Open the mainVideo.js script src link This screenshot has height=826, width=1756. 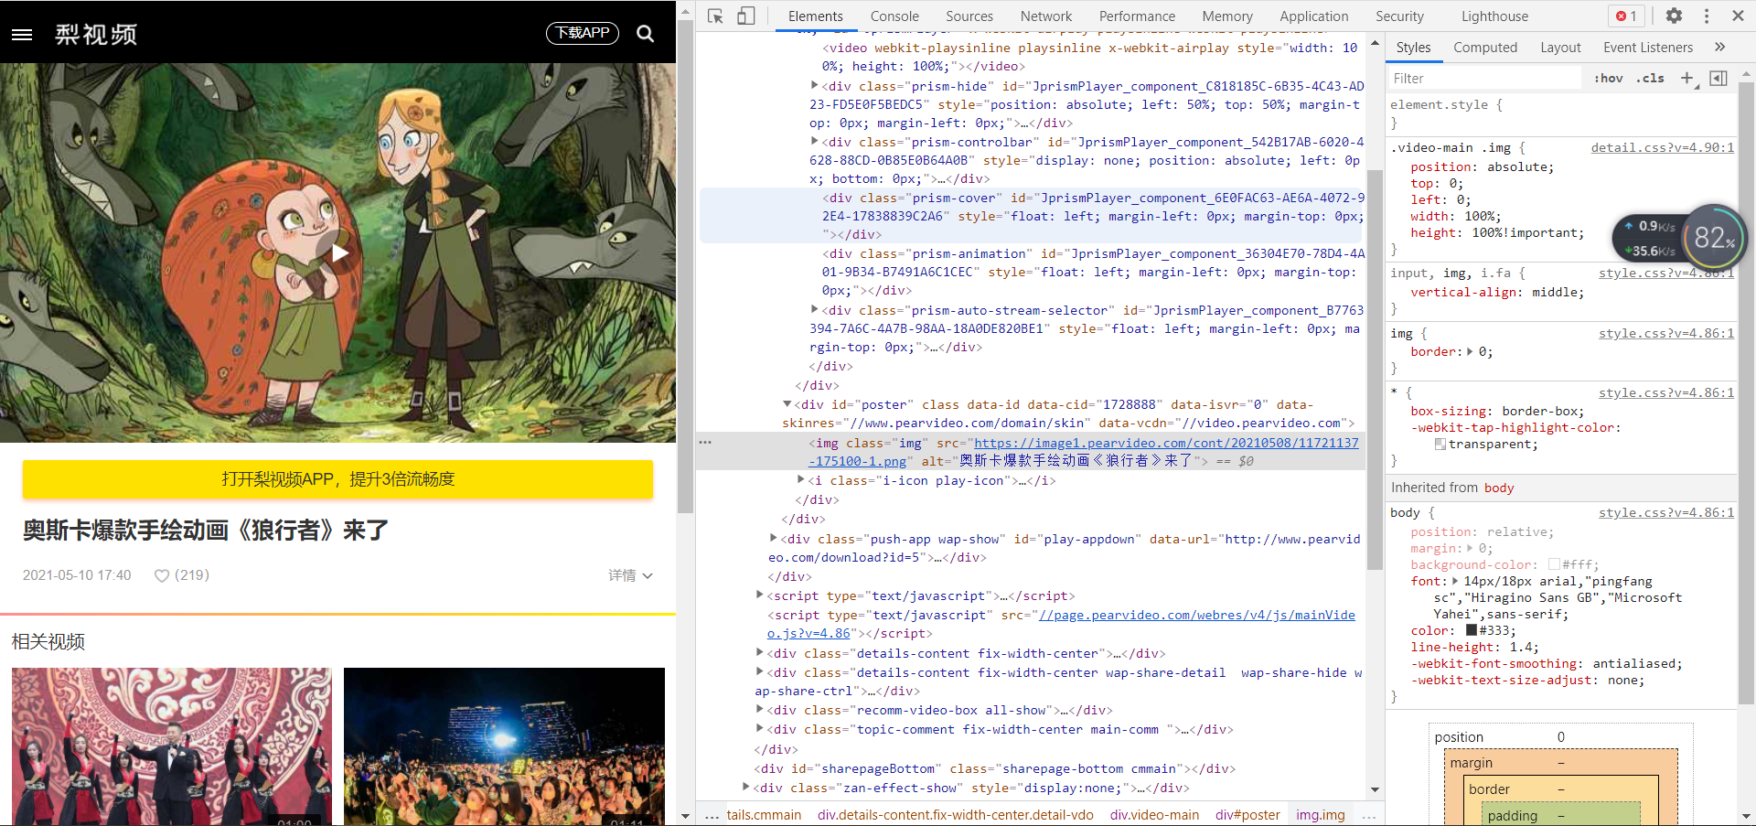1061,624
